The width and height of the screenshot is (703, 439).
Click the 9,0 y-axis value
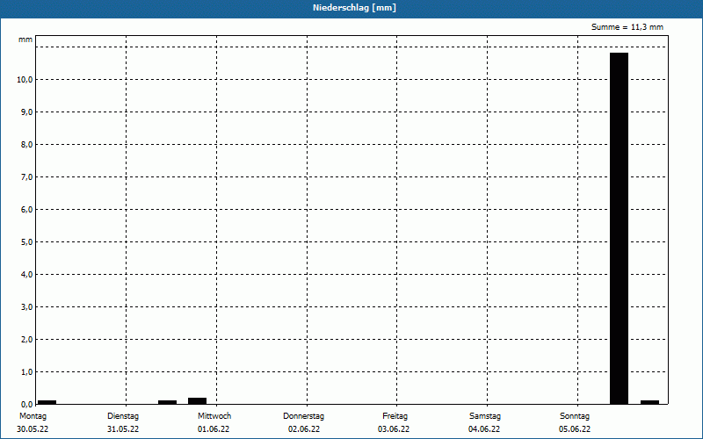[x=26, y=112]
